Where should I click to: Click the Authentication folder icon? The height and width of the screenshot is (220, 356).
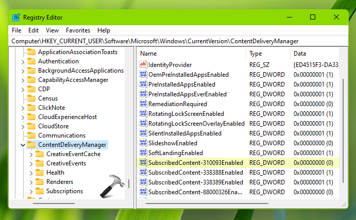(x=31, y=61)
